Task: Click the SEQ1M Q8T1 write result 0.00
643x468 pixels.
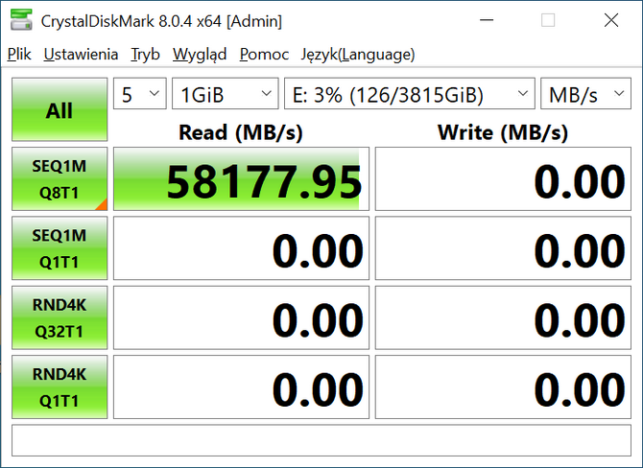Action: [503, 178]
